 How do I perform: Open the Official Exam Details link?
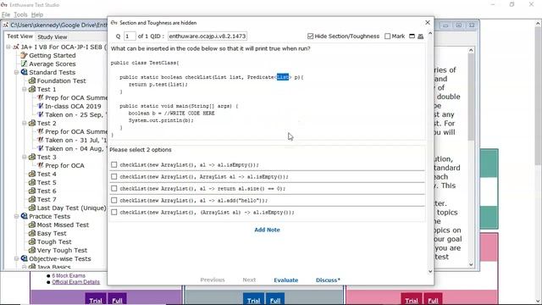[75, 282]
